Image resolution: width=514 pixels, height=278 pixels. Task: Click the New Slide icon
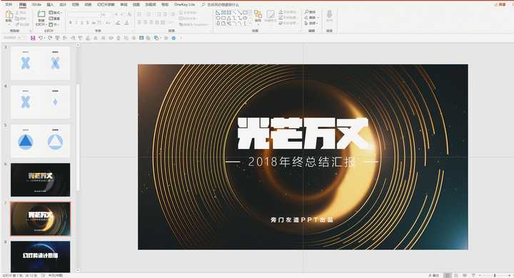coord(41,16)
